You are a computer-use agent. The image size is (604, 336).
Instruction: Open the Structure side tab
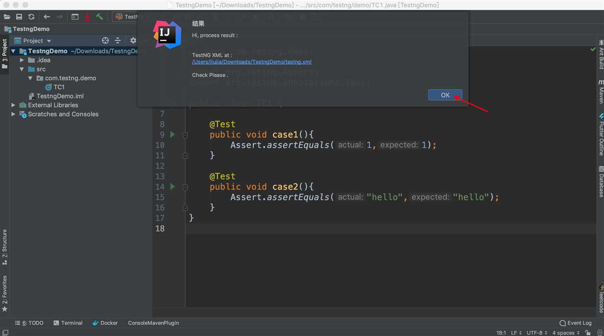[5, 247]
